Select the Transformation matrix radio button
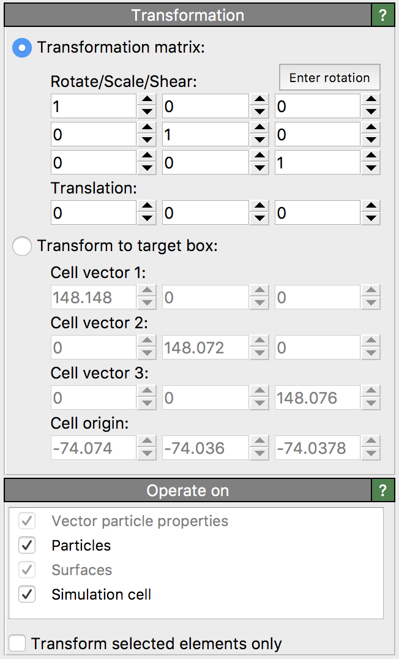 click(x=22, y=48)
